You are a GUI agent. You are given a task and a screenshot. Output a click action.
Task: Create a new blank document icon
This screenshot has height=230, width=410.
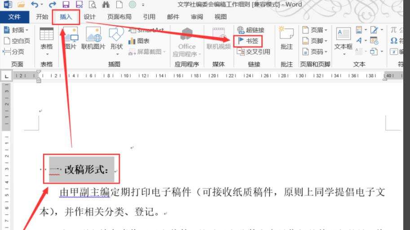click(x=119, y=4)
